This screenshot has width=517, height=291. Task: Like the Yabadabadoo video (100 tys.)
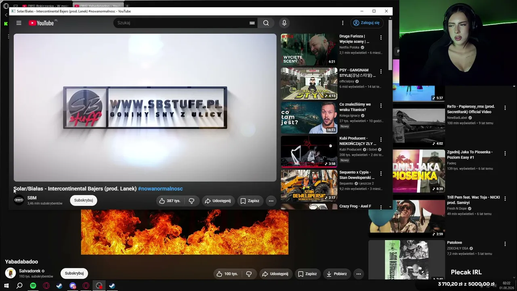[x=227, y=274]
